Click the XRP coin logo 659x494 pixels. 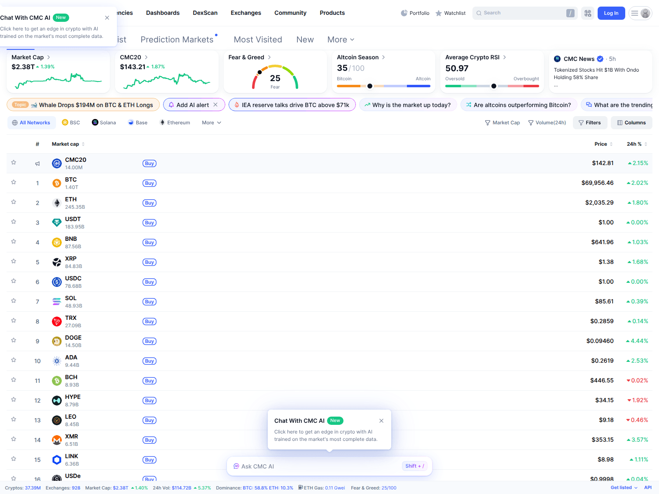point(57,262)
